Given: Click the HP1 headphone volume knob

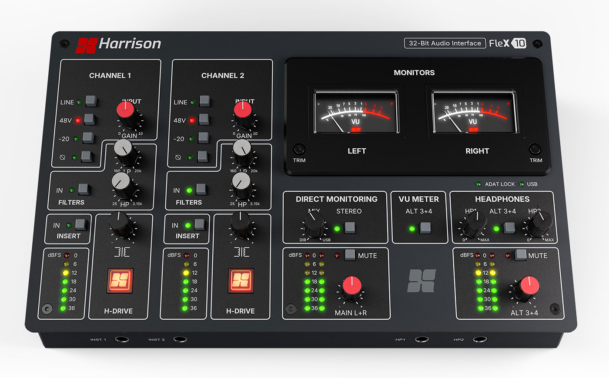Looking at the screenshot, I should pos(474,224).
